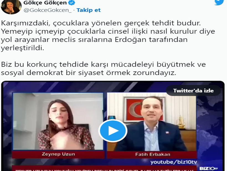
Task: Click the "Twitter'da izle" button
Action: point(193,90)
